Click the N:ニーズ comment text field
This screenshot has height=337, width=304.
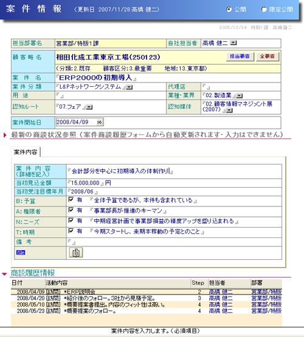(x=164, y=221)
